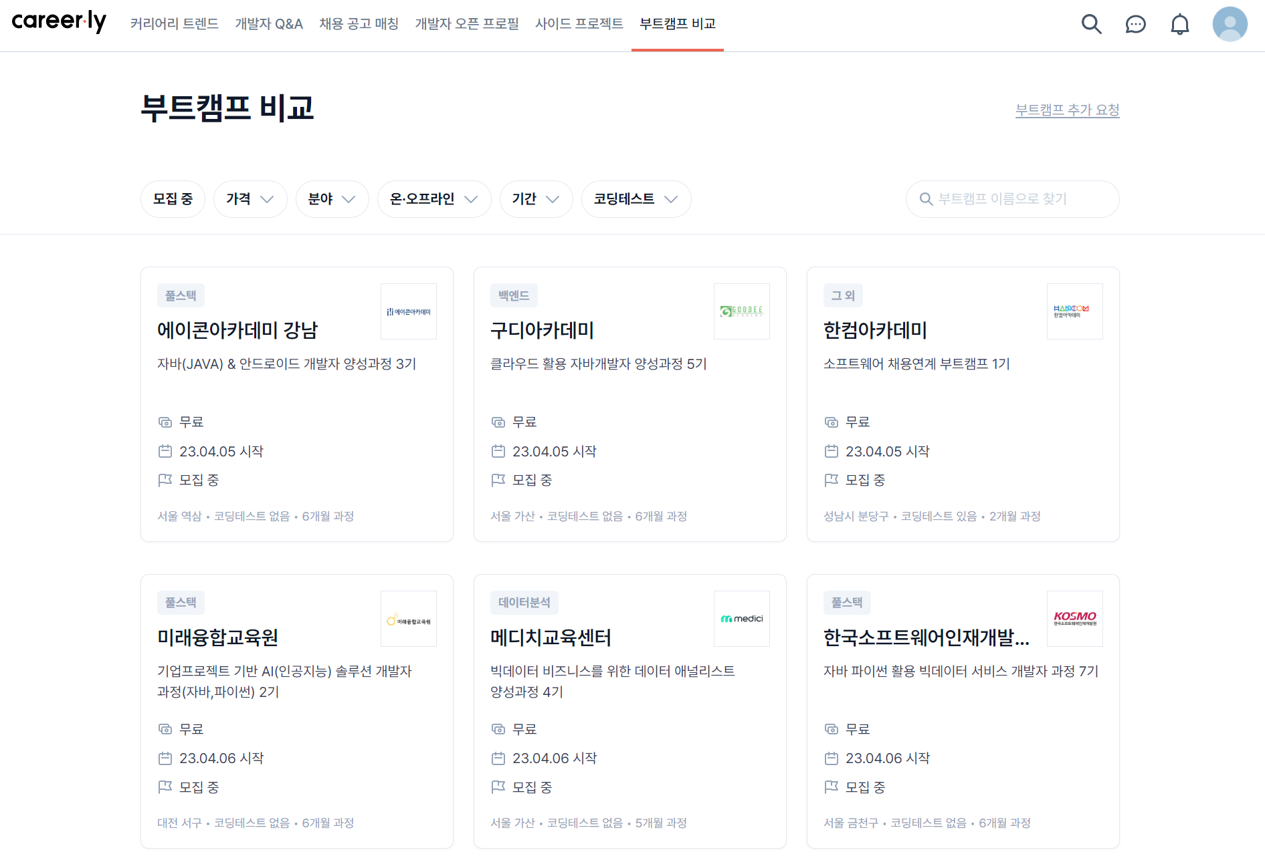Click price icon on 한국소프트웨어인재개발 card
Screen dimensions: 1265x858
(x=832, y=729)
